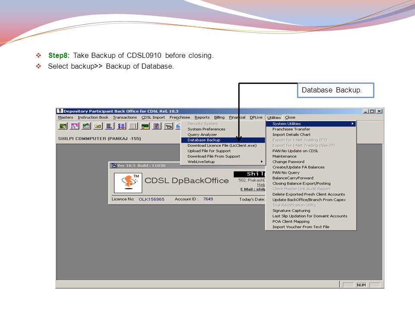Choose Create/Update FA Balances
This screenshot has width=415, height=311.
click(x=311, y=167)
